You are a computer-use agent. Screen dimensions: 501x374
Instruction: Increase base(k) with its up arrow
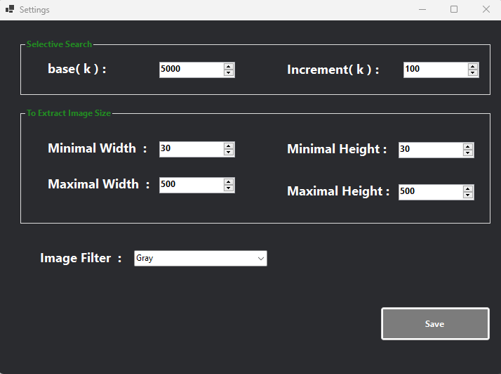pos(229,66)
